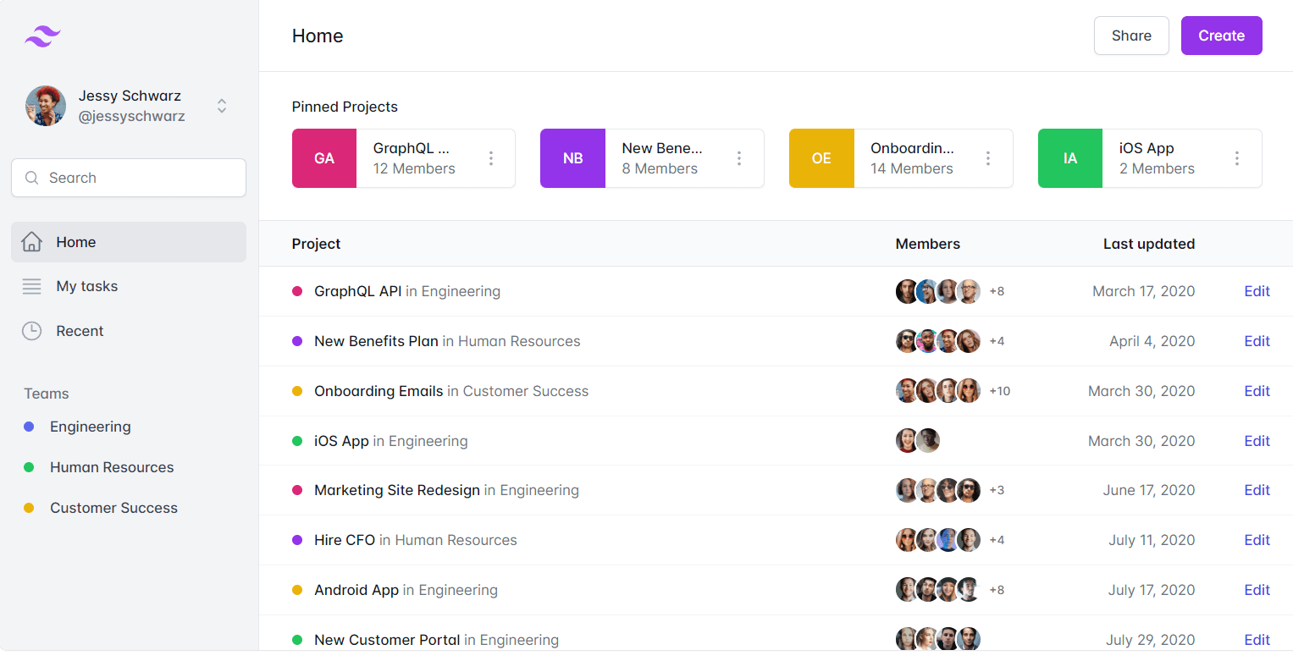1293x661 pixels.
Task: Open options menu for GraphQL pinned card
Action: [x=491, y=158]
